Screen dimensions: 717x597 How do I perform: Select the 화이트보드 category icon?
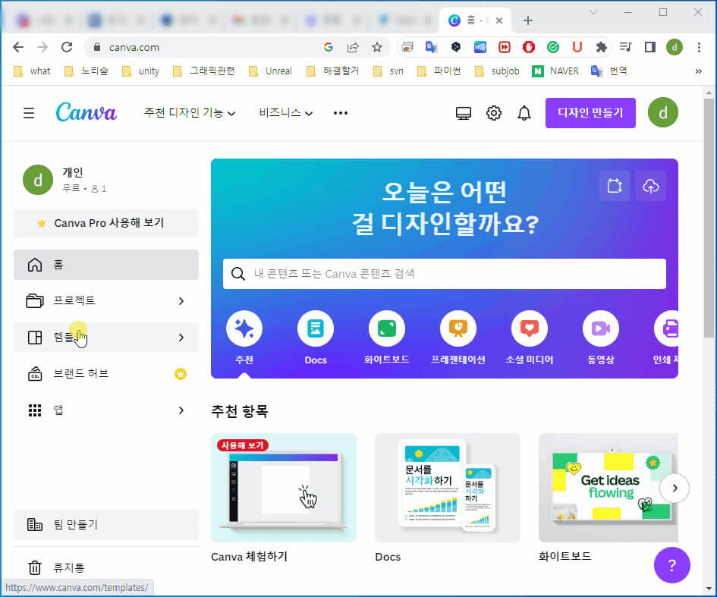(387, 328)
